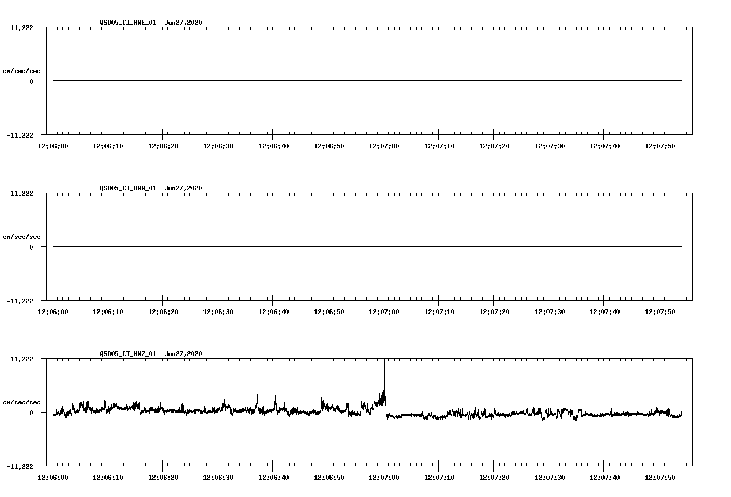Click 12:07:00 time label under HNZ plot

383,478
